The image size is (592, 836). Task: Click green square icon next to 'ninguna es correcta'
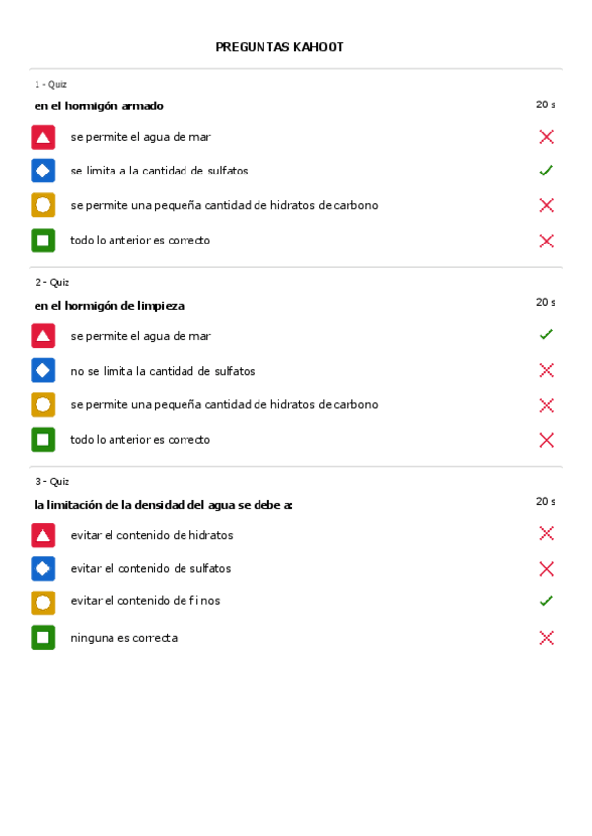[x=42, y=637]
